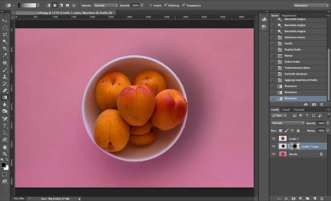Select the Magic Wand tool

click(5, 41)
